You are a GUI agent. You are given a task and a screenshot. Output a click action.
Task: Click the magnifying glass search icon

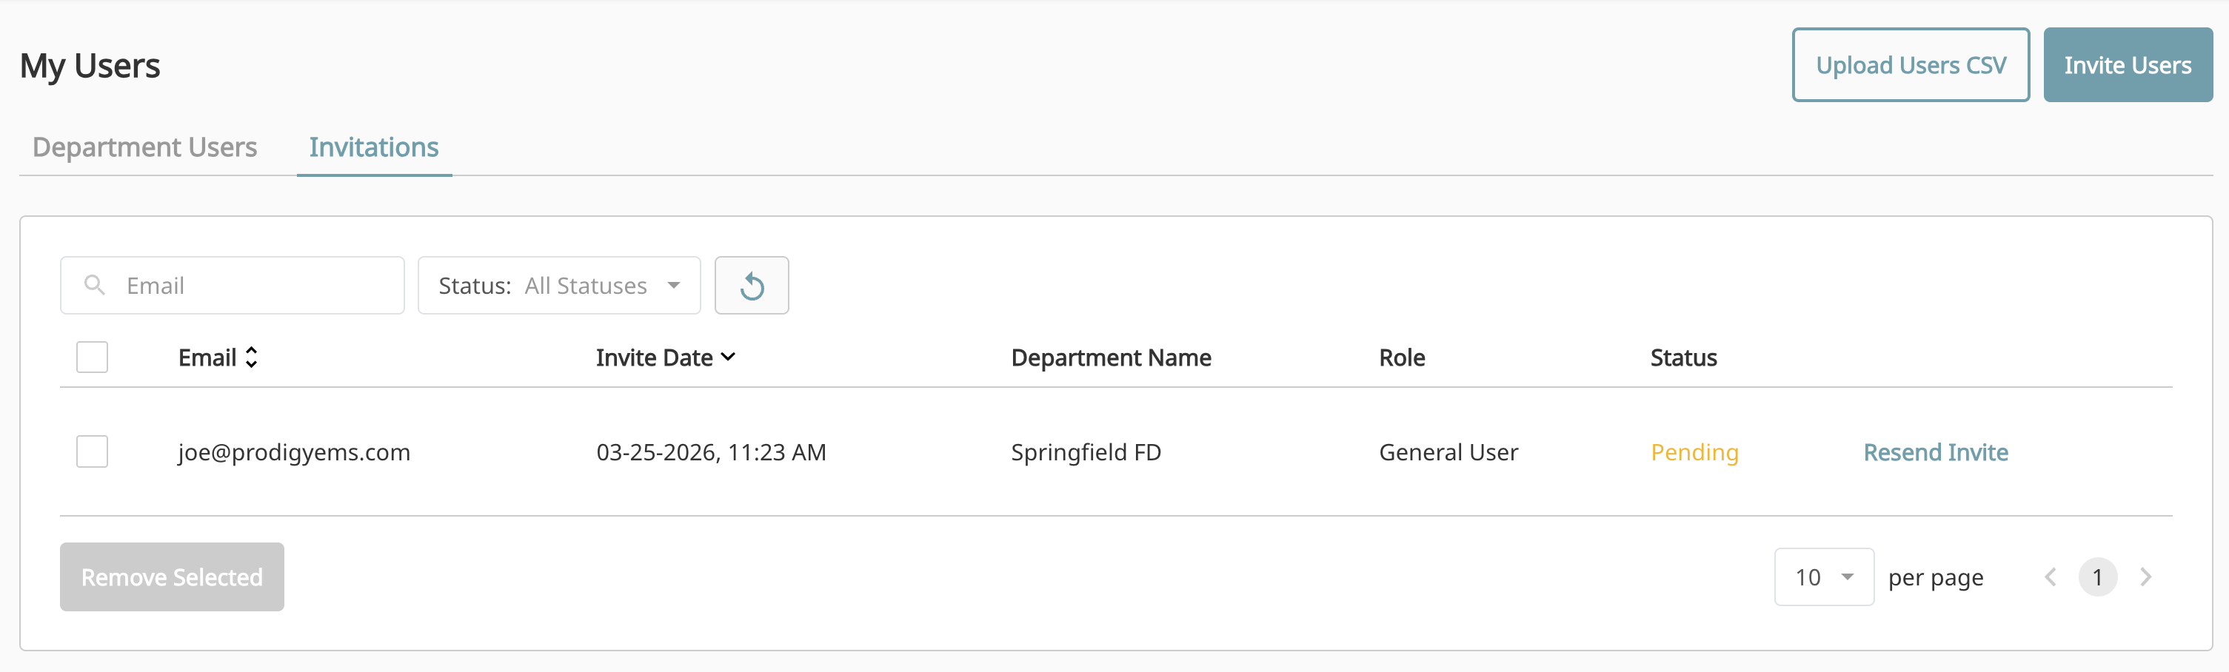pyautogui.click(x=96, y=286)
